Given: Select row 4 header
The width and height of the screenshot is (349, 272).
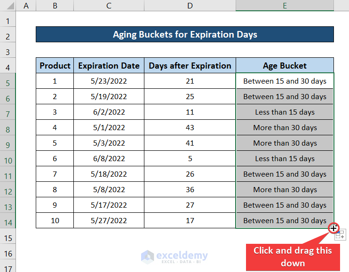Looking at the screenshot, I should point(8,66).
